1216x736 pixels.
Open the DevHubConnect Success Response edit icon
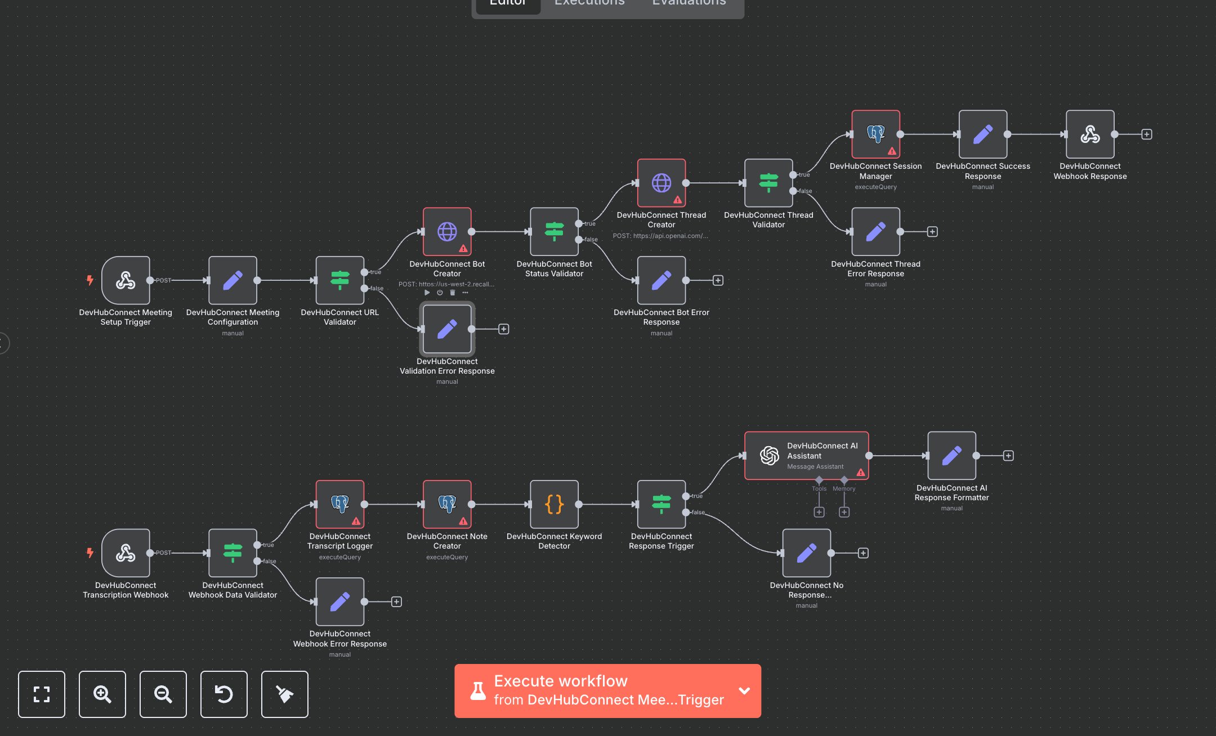982,134
